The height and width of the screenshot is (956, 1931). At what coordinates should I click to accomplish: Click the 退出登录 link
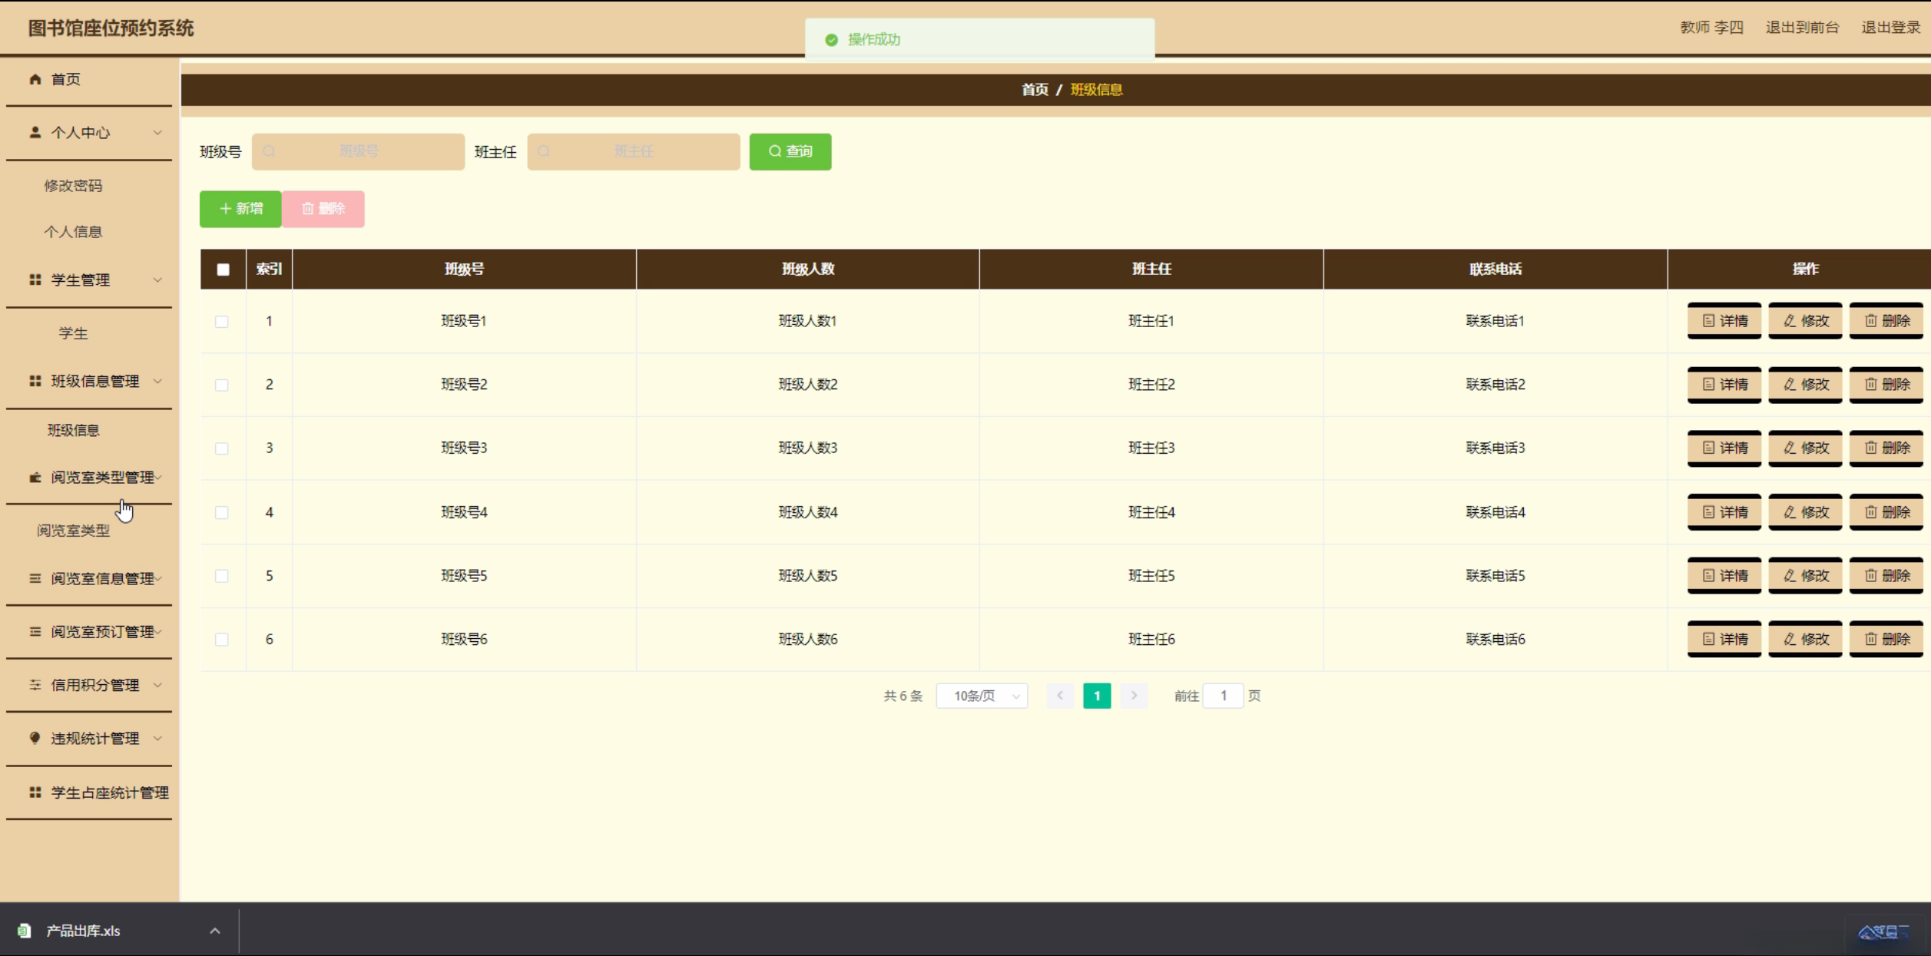pos(1890,28)
